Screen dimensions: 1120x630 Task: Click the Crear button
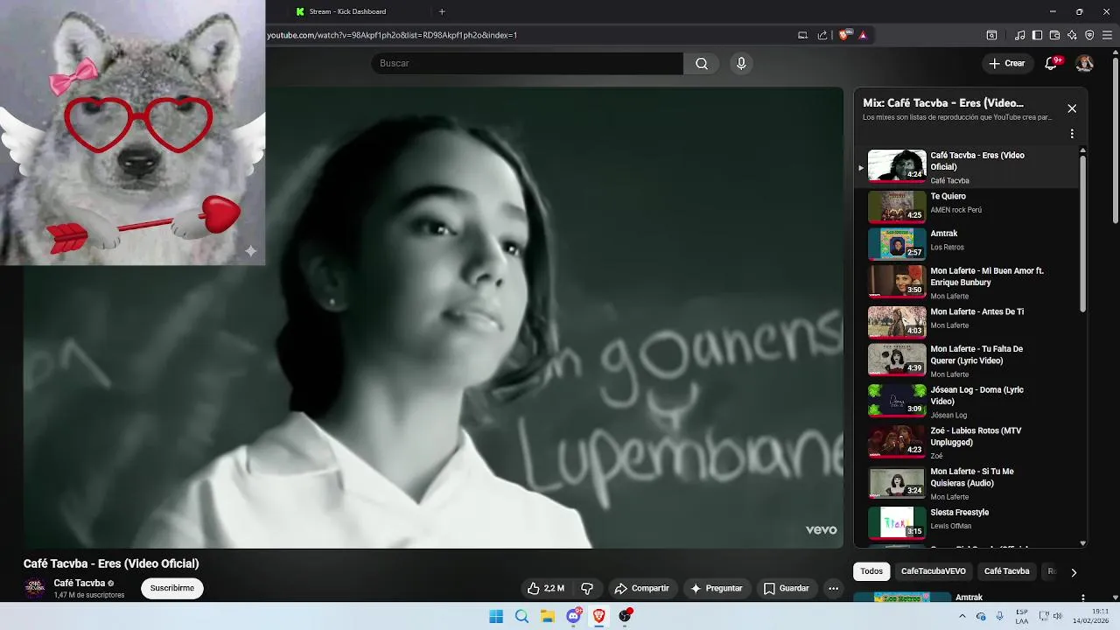coord(1006,63)
